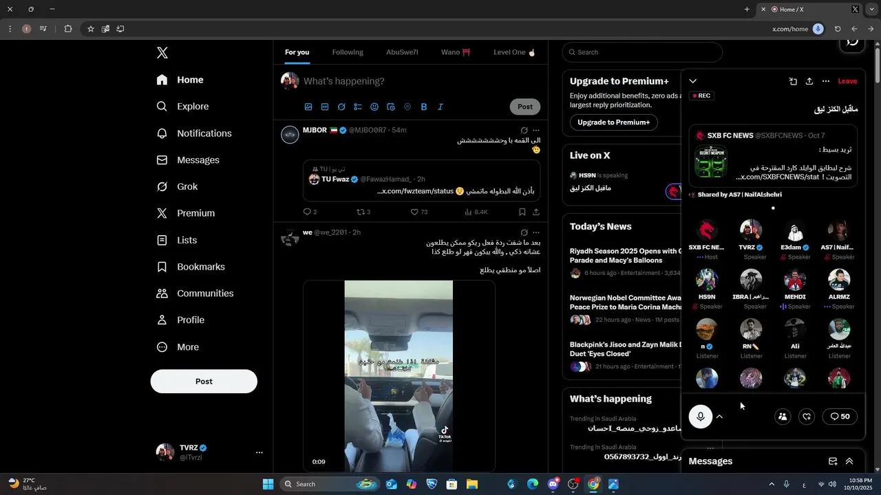Apply bold formatting in the composer
The image size is (881, 495).
pos(424,107)
